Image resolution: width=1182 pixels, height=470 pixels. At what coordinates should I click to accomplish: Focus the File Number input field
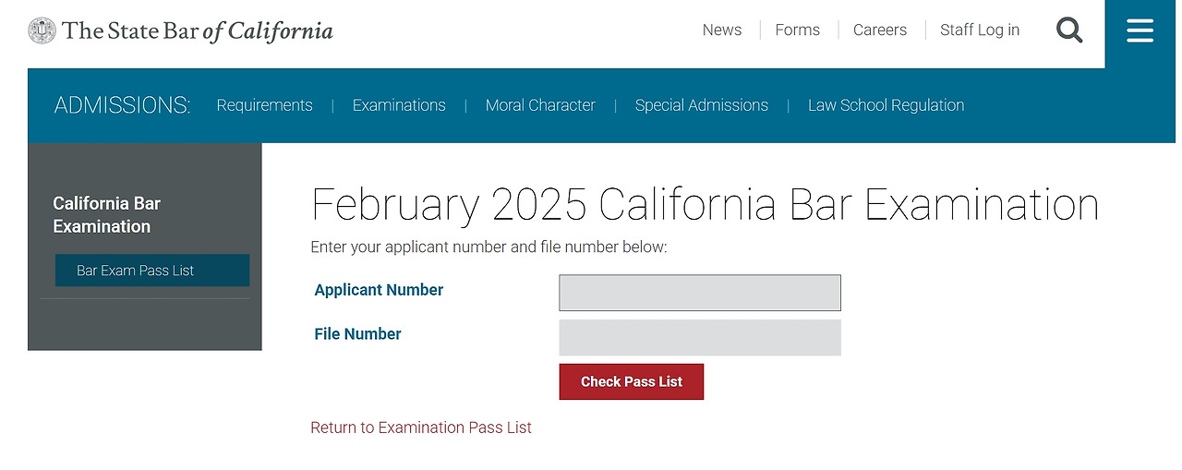click(x=699, y=337)
